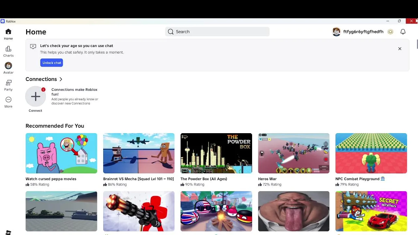Click the 'Watch cursed peppa movies' title
Viewport: 418px width, 235px height.
point(51,179)
